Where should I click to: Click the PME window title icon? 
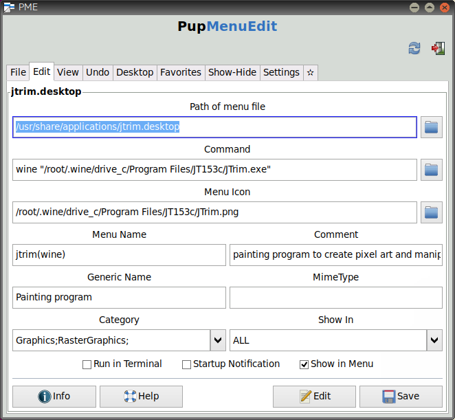pos(9,7)
